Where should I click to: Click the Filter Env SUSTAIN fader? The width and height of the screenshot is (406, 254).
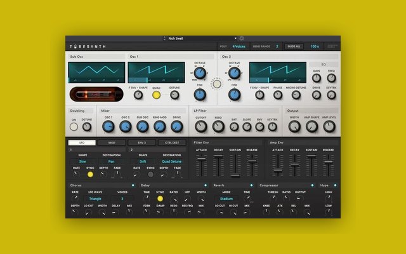click(235, 175)
